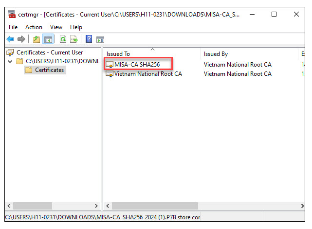Sort by the Issued To column header
The height and width of the screenshot is (229, 312).
[x=152, y=54]
